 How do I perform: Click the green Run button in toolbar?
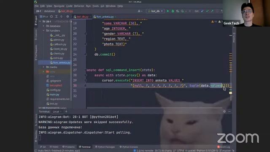coord(168,11)
